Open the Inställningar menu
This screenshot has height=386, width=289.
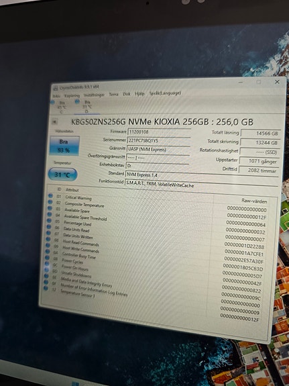[x=94, y=95]
